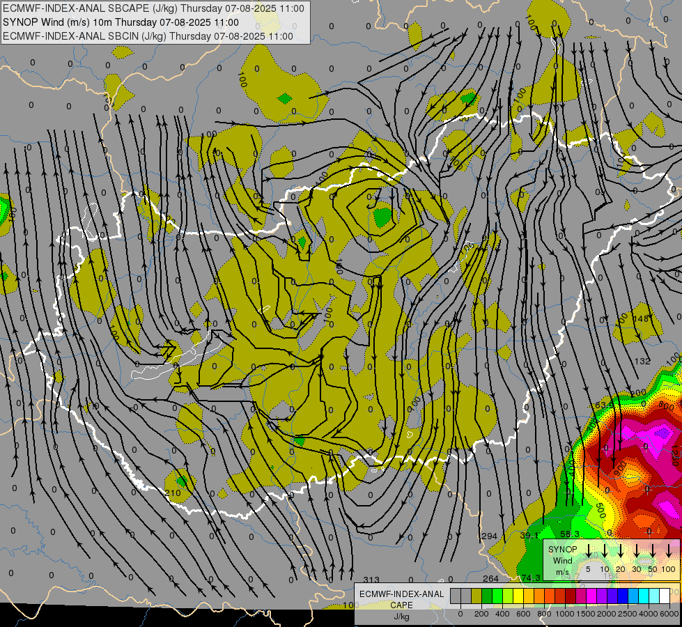Click the 58.3 value on the map

click(569, 534)
